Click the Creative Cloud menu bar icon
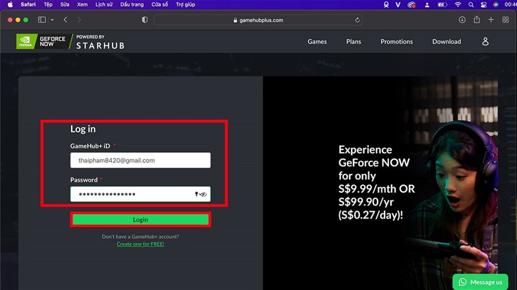Screen dimensions: 517x290 (411, 5)
